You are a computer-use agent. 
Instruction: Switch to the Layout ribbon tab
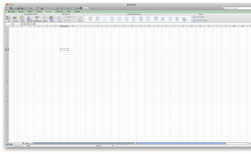pos(21,12)
